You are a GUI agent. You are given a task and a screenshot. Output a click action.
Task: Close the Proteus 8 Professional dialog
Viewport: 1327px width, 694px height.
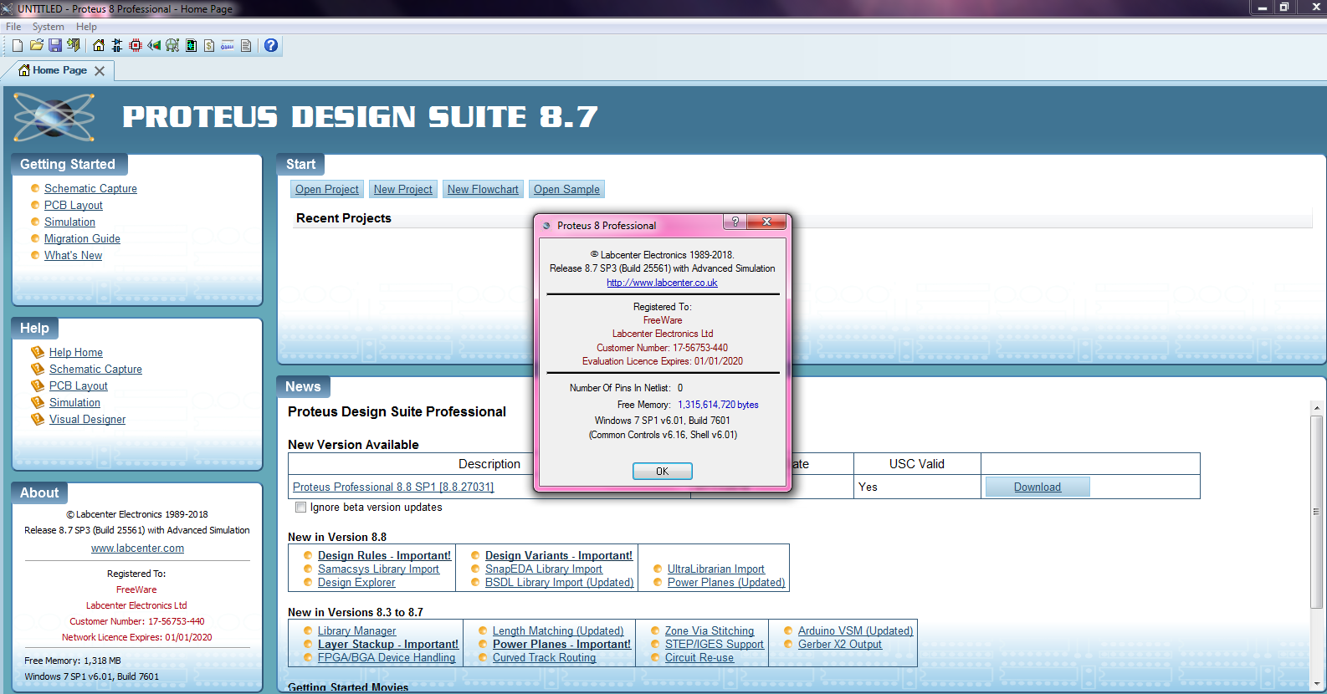(x=766, y=222)
